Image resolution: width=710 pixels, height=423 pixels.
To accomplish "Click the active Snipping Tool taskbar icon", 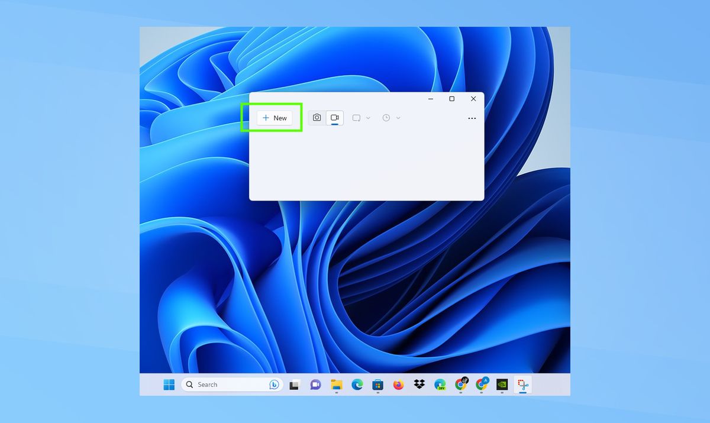I will 521,385.
